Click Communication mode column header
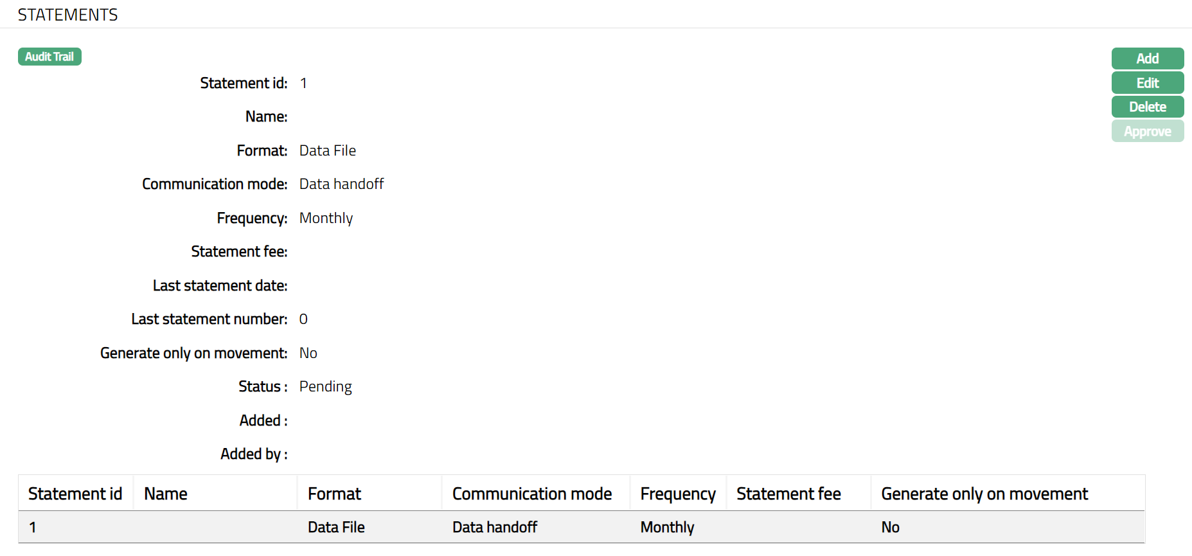The image size is (1192, 556). (x=531, y=494)
